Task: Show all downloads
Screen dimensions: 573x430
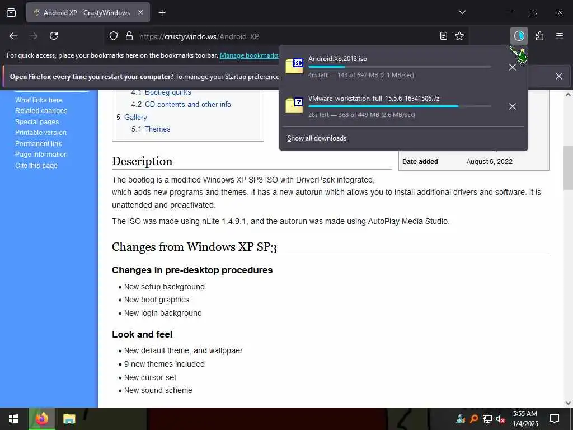Action: tap(317, 138)
